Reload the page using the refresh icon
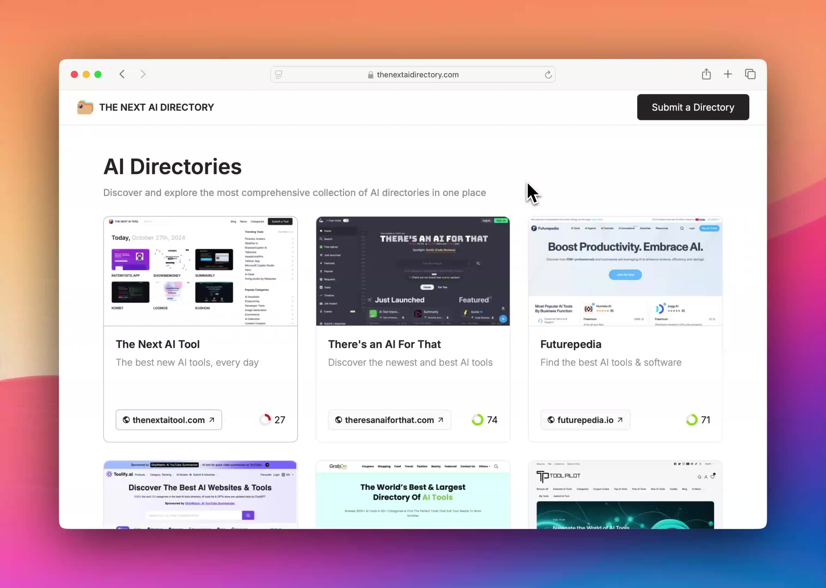The width and height of the screenshot is (826, 588). coord(548,75)
